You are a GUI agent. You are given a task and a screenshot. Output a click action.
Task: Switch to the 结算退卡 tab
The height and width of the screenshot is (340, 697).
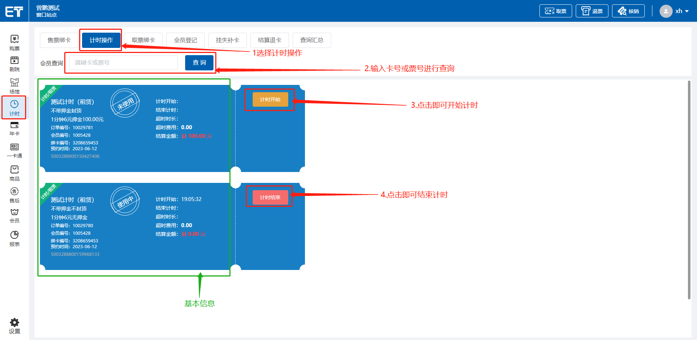[269, 40]
